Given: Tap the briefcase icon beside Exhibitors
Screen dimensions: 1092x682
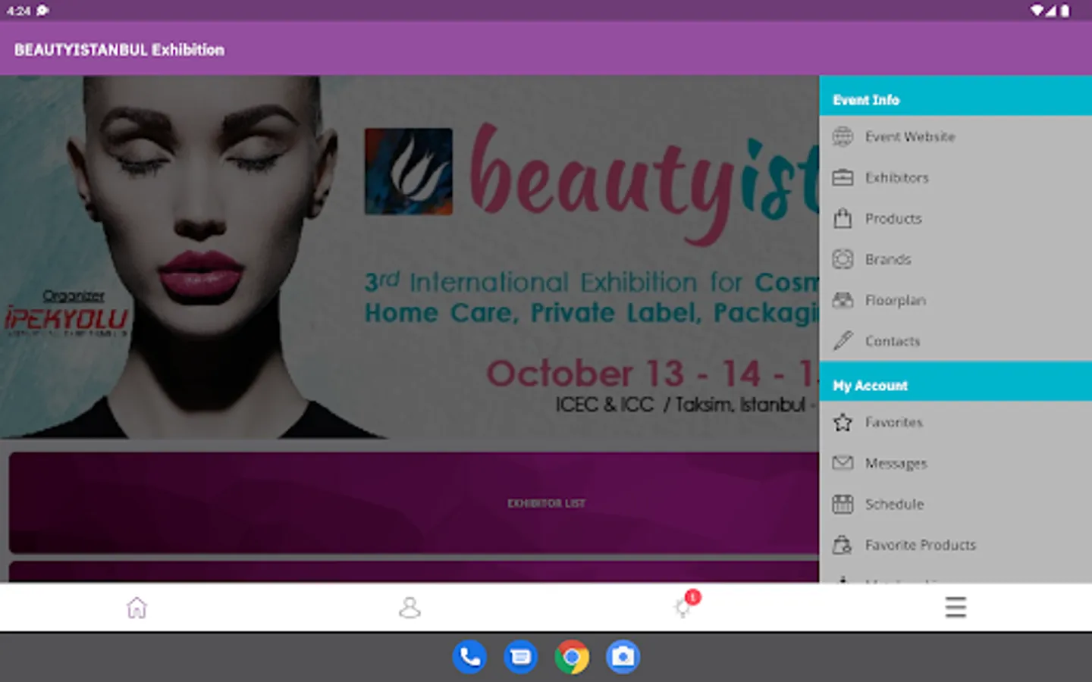Looking at the screenshot, I should (x=843, y=177).
